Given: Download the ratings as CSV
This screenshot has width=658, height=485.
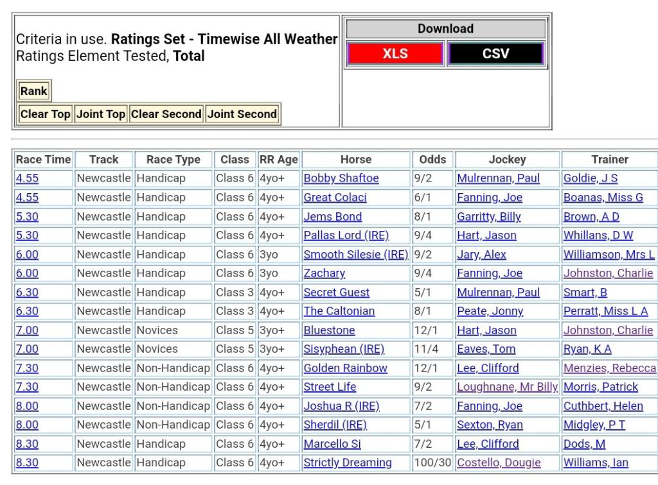Looking at the screenshot, I should point(495,54).
